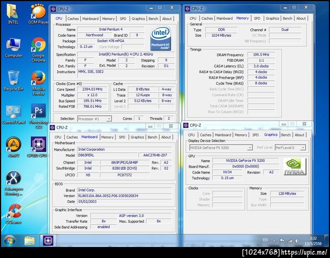Screen dimensions: 330x258
Task: Click the title bar icon of the Graphics window
Action: point(186,125)
